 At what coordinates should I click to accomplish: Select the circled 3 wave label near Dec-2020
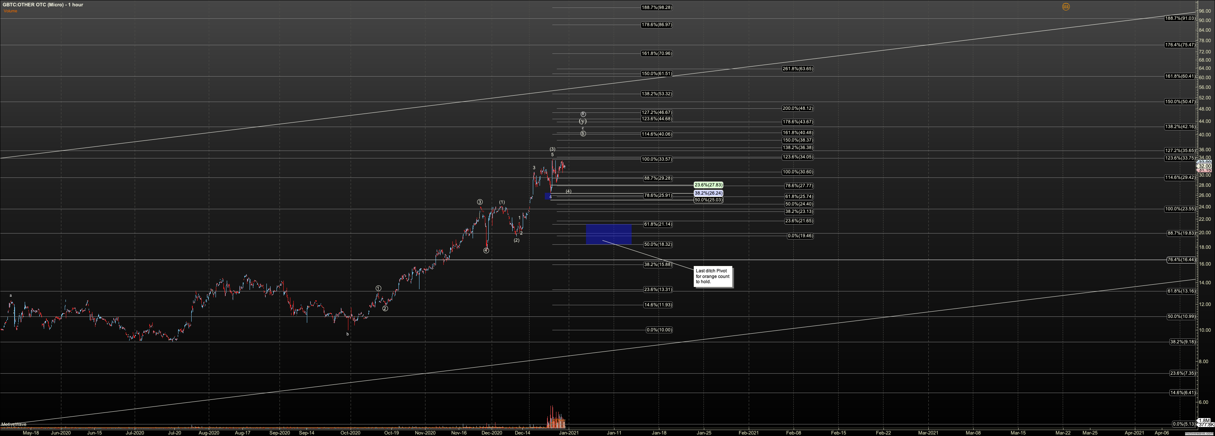(x=480, y=202)
